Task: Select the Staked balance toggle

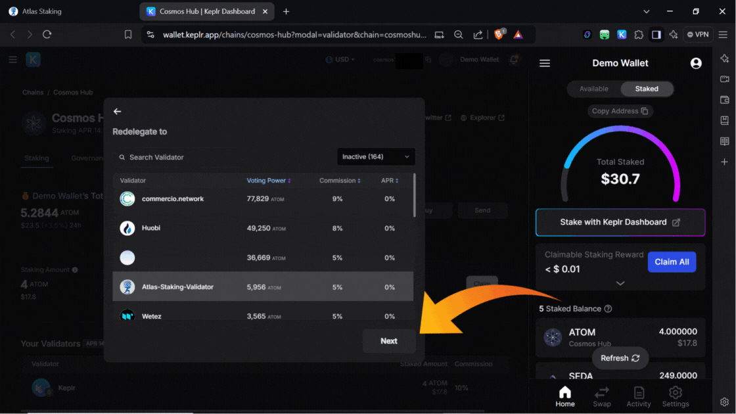Action: [646, 89]
